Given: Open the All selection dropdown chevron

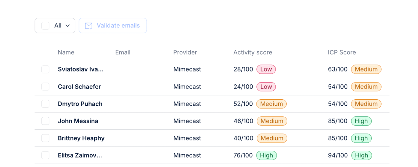Looking at the screenshot, I should [67, 26].
